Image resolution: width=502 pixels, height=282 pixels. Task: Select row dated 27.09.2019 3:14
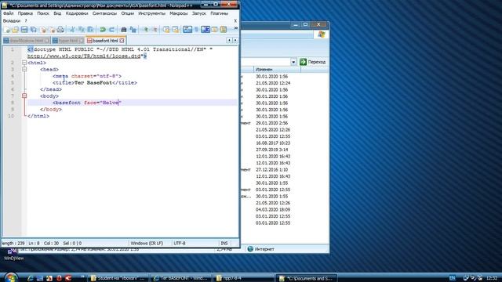coord(271,150)
